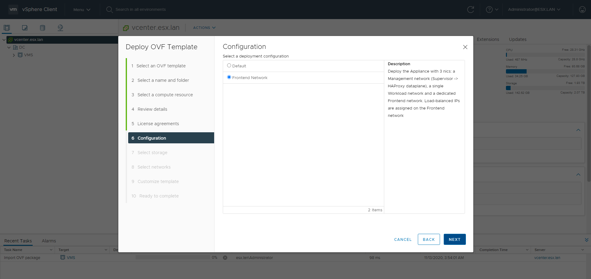Open the help question mark icon
The image size is (591, 279).
489,10
